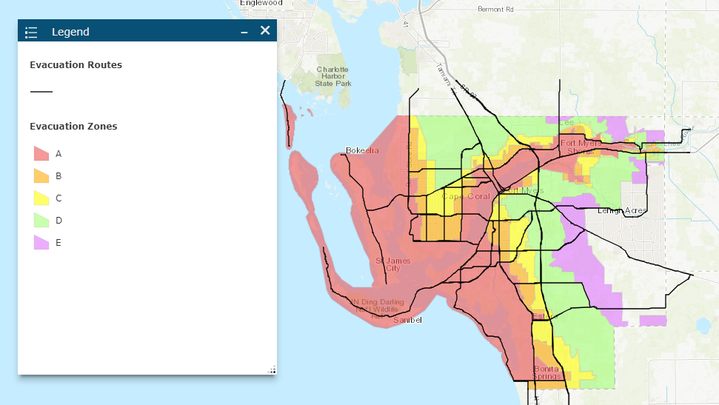
Task: Click the Evacuation Zones heading
Action: click(73, 127)
